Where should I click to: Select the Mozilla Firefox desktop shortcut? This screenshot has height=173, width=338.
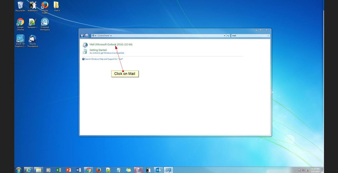[x=45, y=8]
